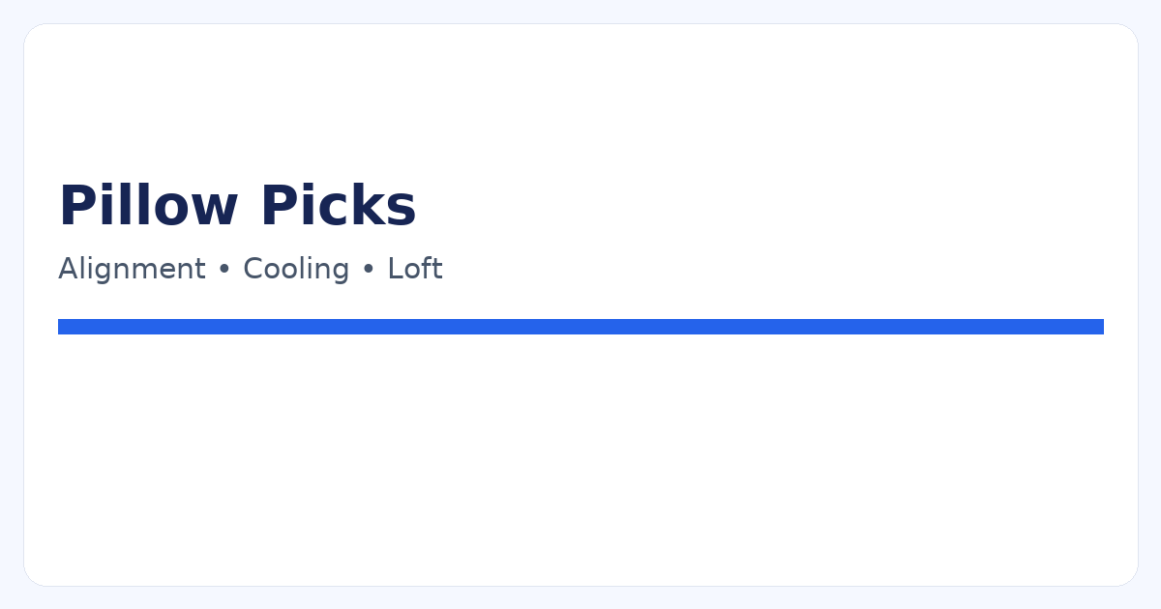Click the capital "P" starting the heading
Screen dimensions: 1161x609
click(x=75, y=206)
